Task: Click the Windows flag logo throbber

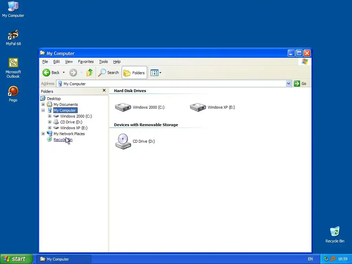Action: pyautogui.click(x=305, y=62)
